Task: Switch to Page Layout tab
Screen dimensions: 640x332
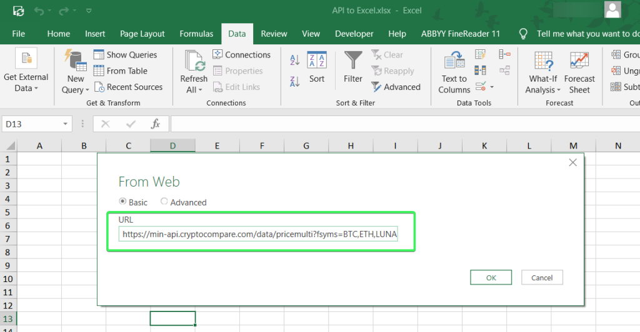Action: tap(142, 34)
